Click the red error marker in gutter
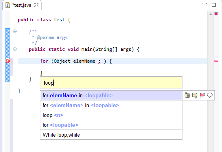This screenshot has height=152, width=222. (8, 61)
